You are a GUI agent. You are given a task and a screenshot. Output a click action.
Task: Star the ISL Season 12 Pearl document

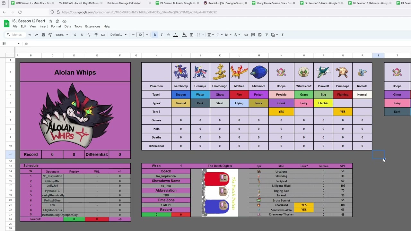click(x=51, y=21)
